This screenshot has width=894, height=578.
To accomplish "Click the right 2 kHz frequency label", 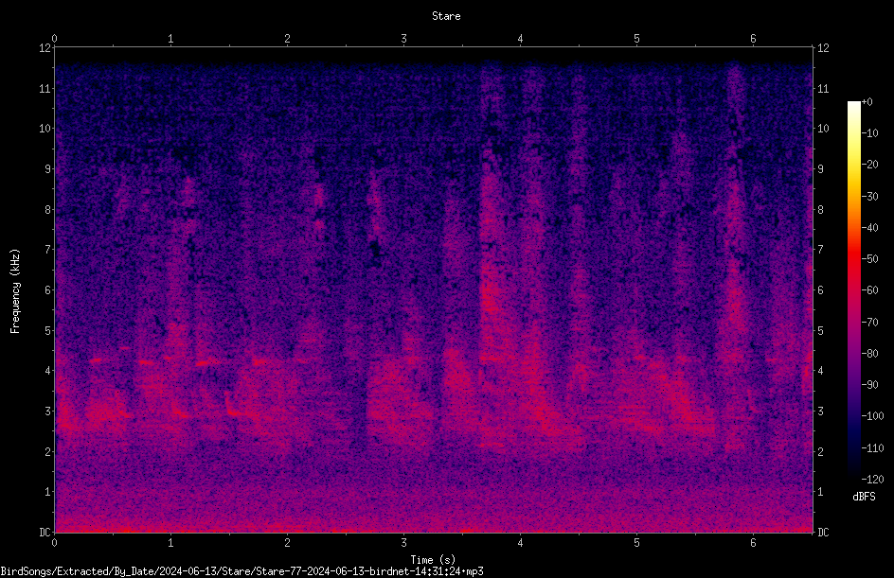I will point(820,451).
